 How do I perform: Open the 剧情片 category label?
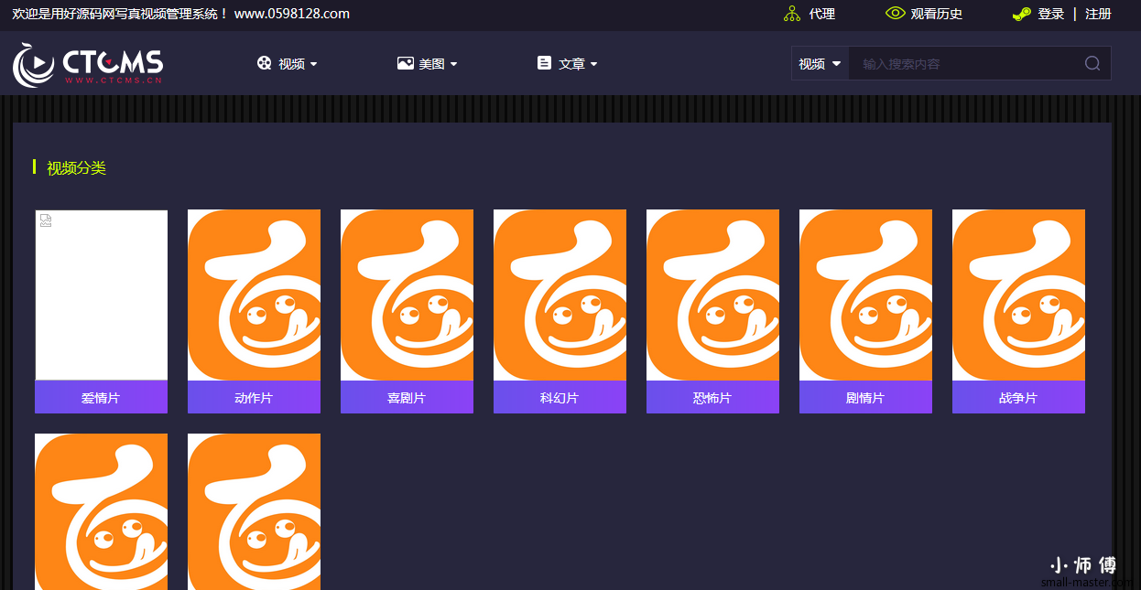(x=865, y=397)
